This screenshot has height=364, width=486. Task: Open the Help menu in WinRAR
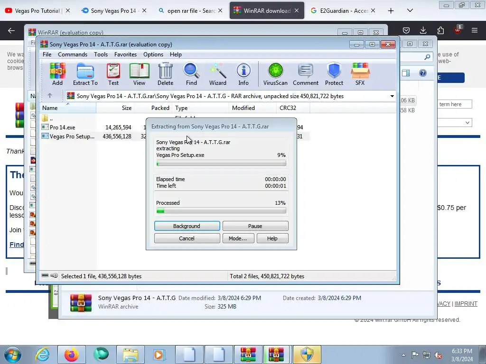176,55
